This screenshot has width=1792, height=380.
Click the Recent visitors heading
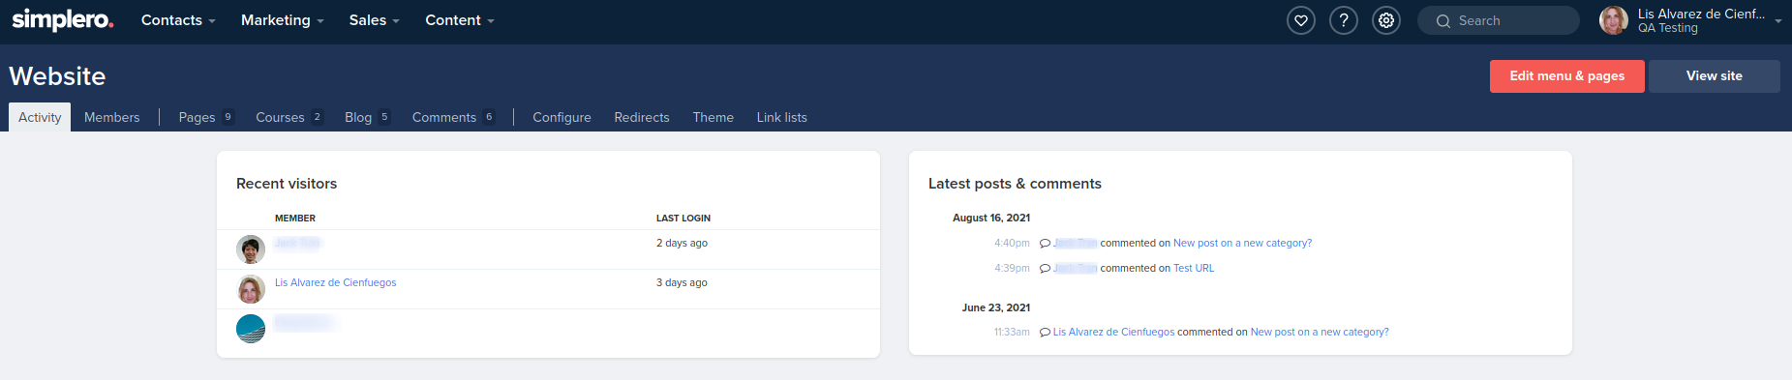[287, 184]
